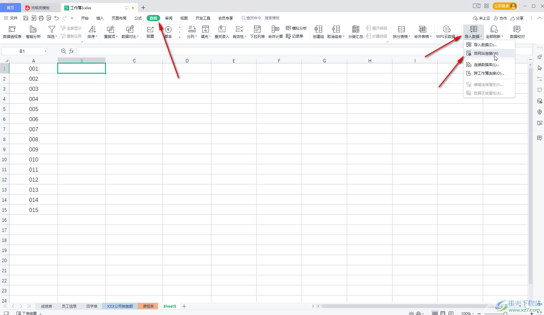Click the print icon in quick access toolbar
544x315 pixels.
pyautogui.click(x=41, y=18)
